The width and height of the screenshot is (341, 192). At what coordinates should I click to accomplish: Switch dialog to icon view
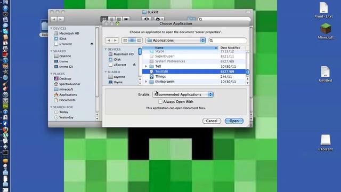[125, 41]
